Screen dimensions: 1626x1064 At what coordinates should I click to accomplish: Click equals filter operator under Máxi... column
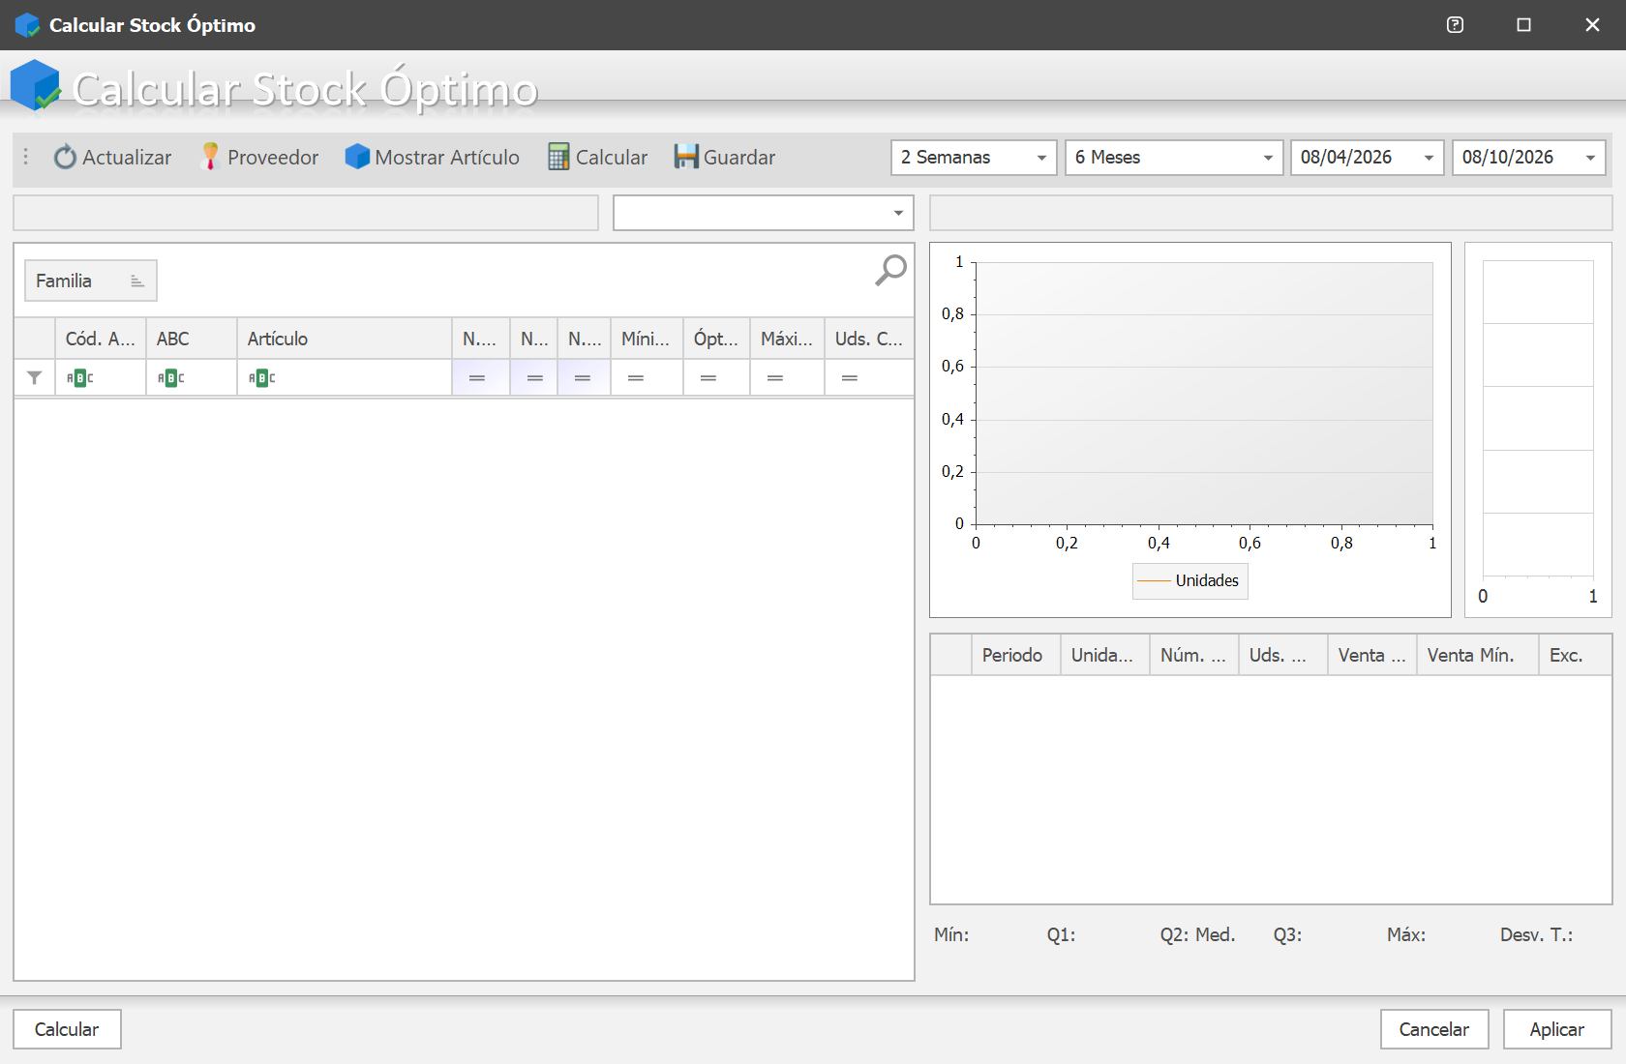(775, 377)
